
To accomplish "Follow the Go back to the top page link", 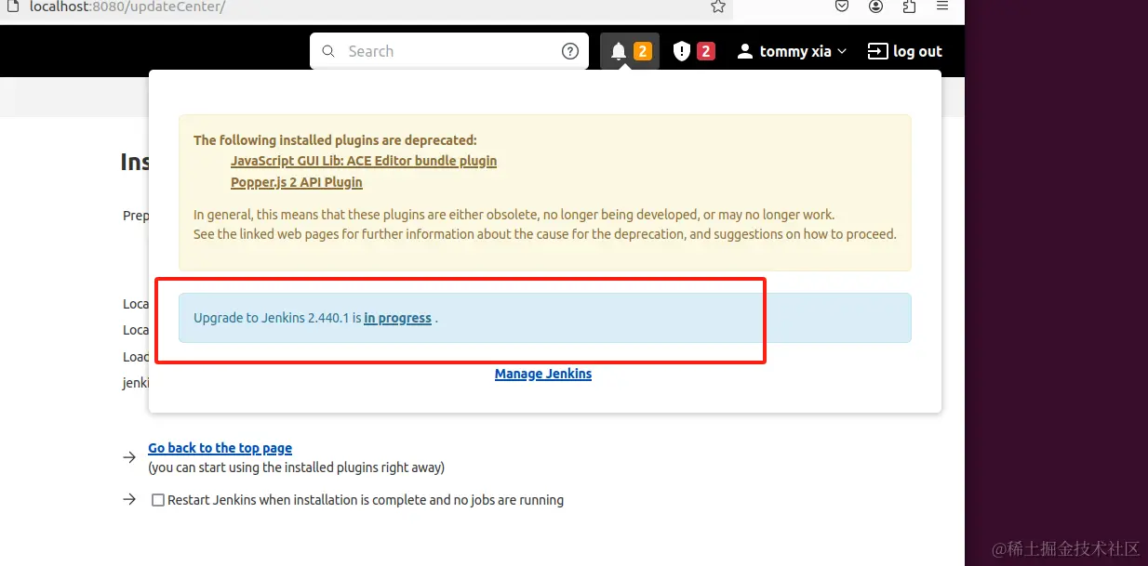I will (x=220, y=448).
